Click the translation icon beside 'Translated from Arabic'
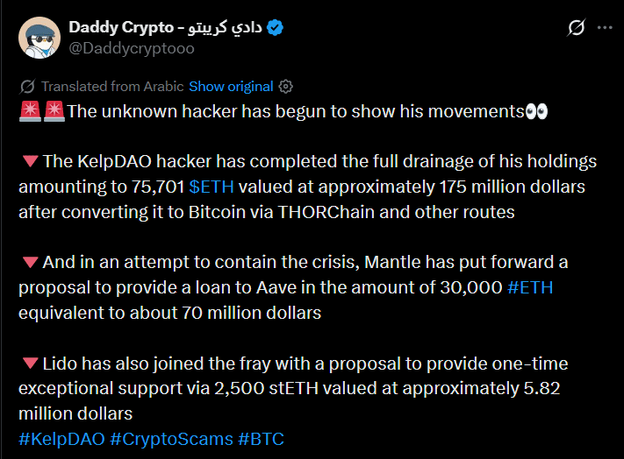Screen dimensions: 624x459 coord(27,87)
